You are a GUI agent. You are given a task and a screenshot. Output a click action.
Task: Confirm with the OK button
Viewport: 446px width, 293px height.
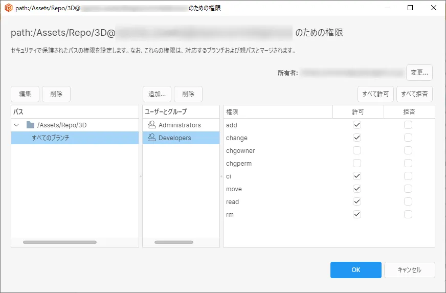coord(356,269)
